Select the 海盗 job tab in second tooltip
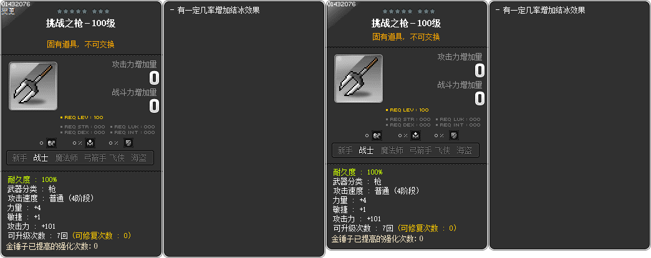The image size is (651, 258). coord(464,151)
